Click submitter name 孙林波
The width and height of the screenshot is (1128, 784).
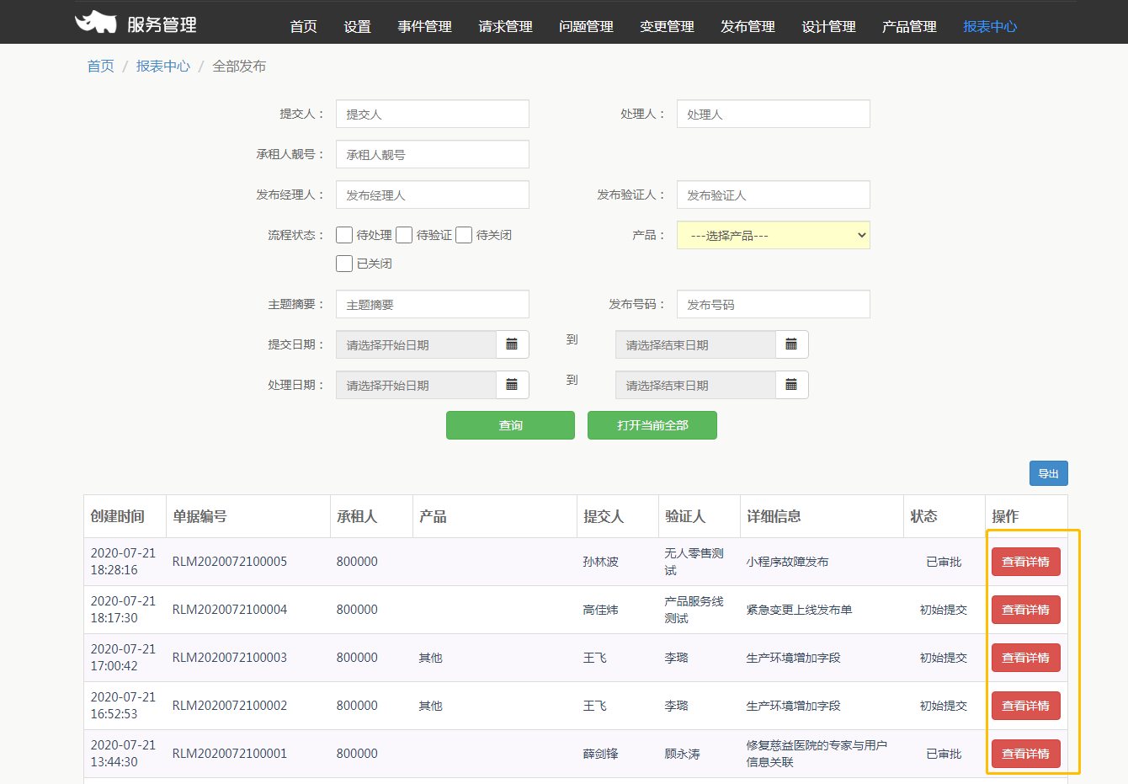click(601, 562)
